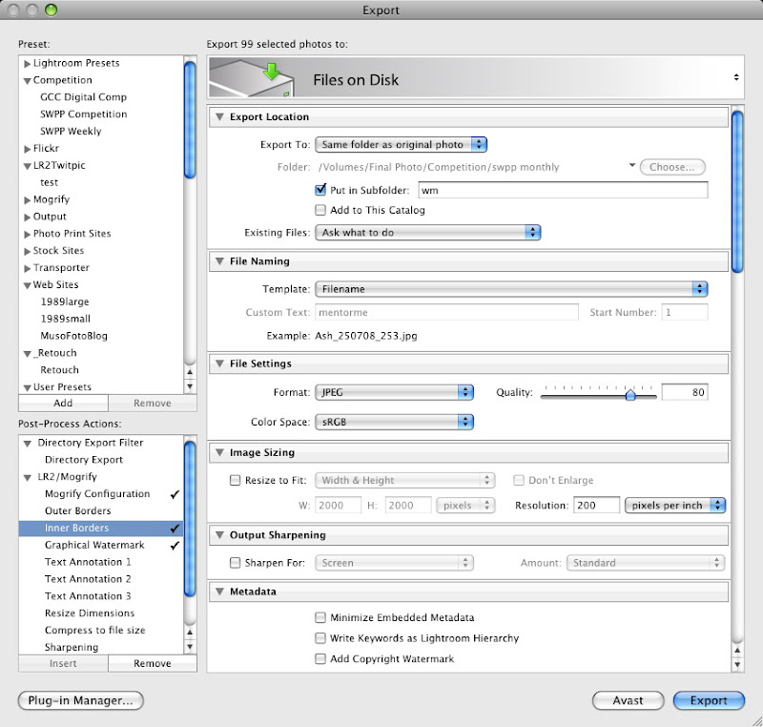763x727 pixels.
Task: Click Add preset button
Action: pos(63,404)
